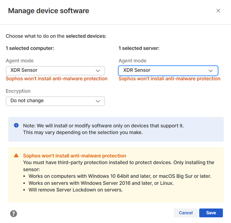Viewport: 231px width, 223px height.
Task: Click the 'Encryption' field label
Action: (x=18, y=91)
